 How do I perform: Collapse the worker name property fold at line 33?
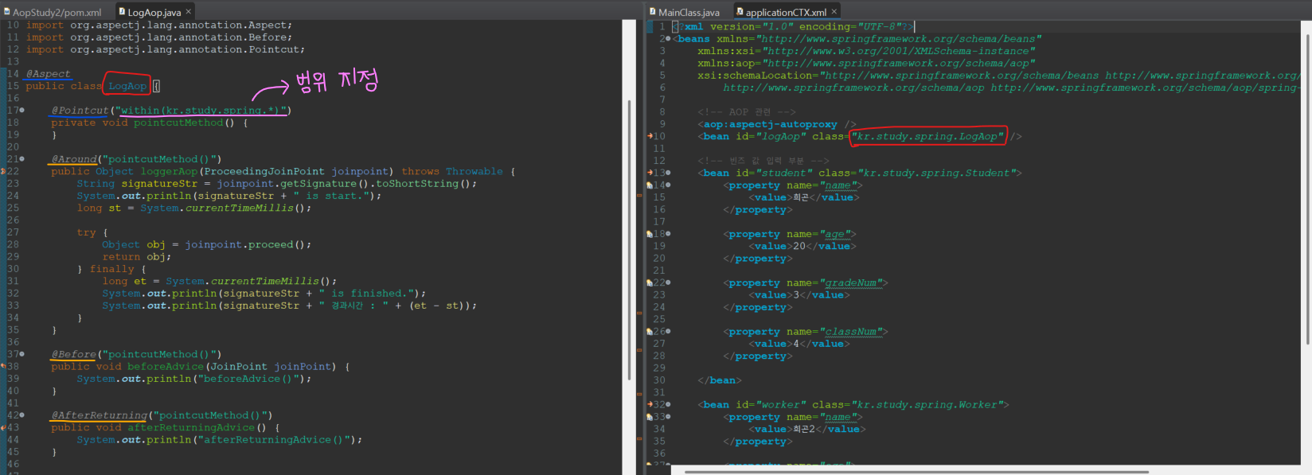point(669,417)
